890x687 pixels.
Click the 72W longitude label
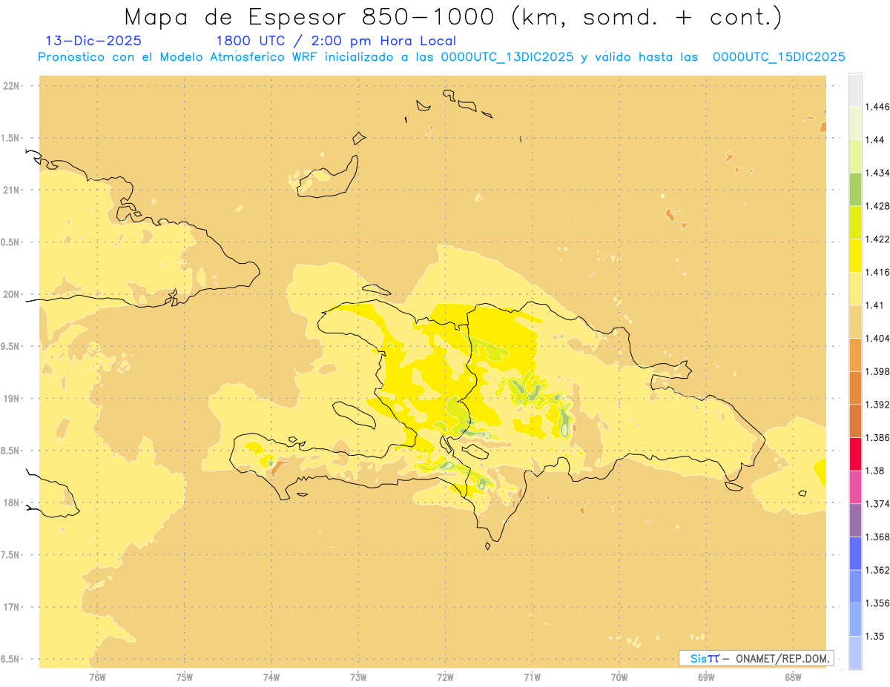(445, 677)
